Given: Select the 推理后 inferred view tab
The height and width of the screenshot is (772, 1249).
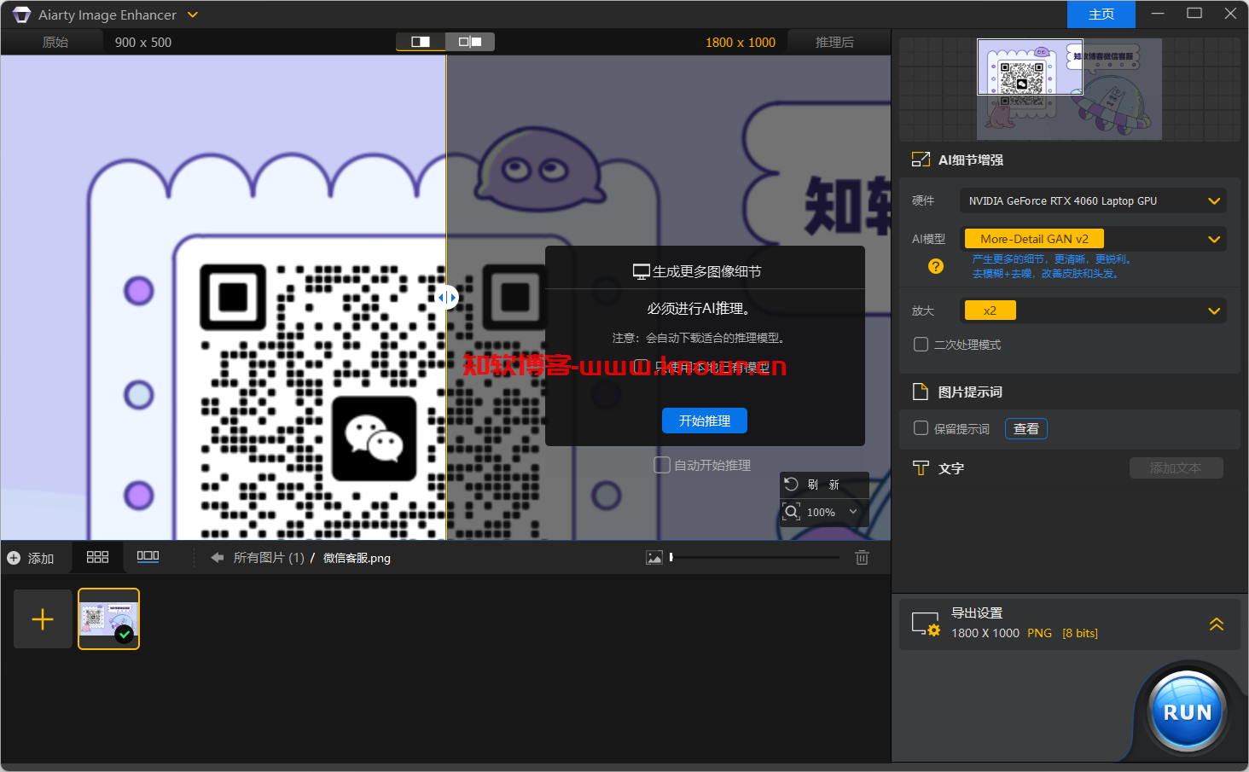Looking at the screenshot, I should [834, 42].
